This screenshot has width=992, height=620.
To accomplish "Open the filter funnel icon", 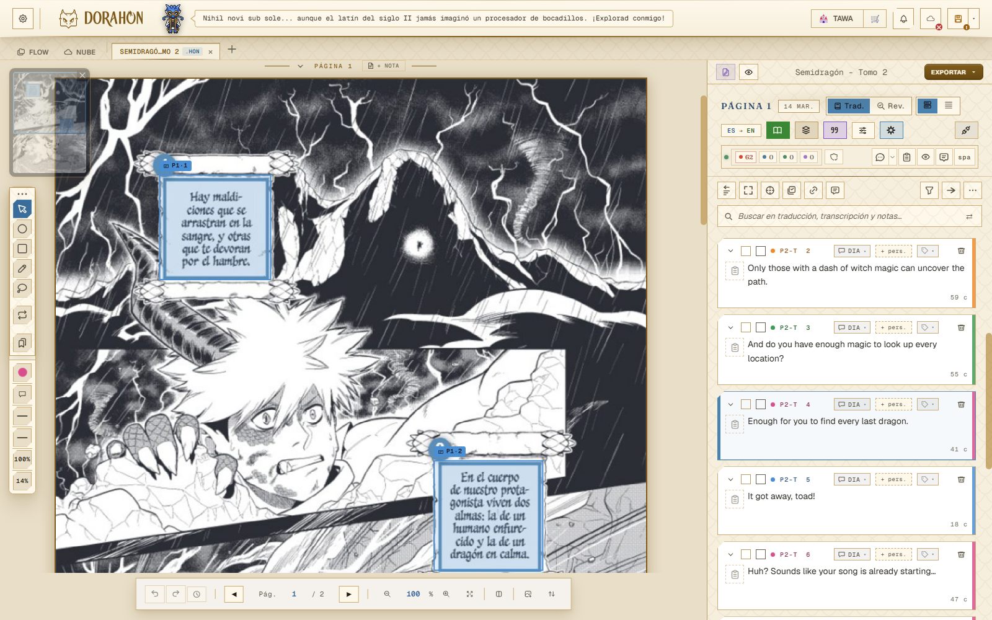I will 929,190.
